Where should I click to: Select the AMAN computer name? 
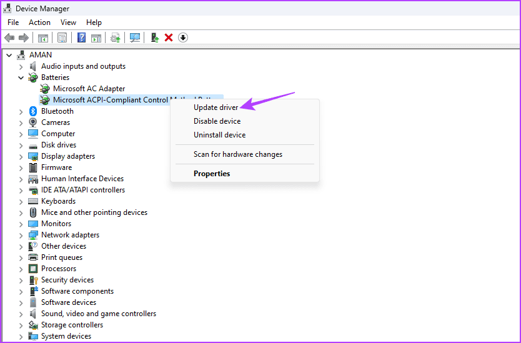(x=41, y=54)
